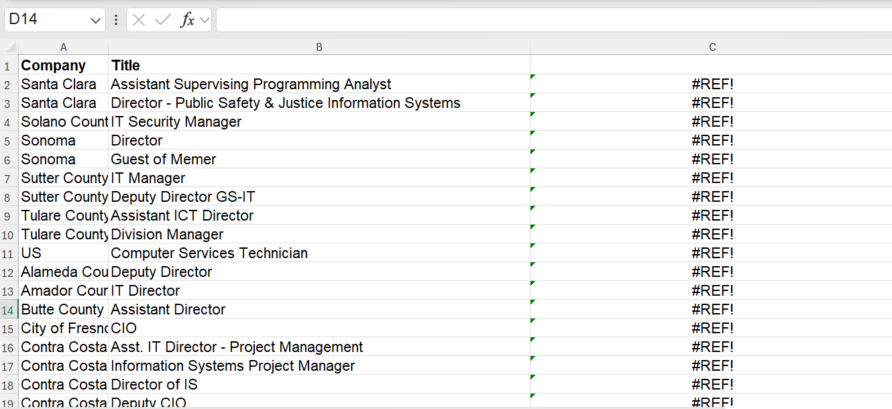Click the Select All corner triangle
The height and width of the screenshot is (409, 892).
click(9, 48)
